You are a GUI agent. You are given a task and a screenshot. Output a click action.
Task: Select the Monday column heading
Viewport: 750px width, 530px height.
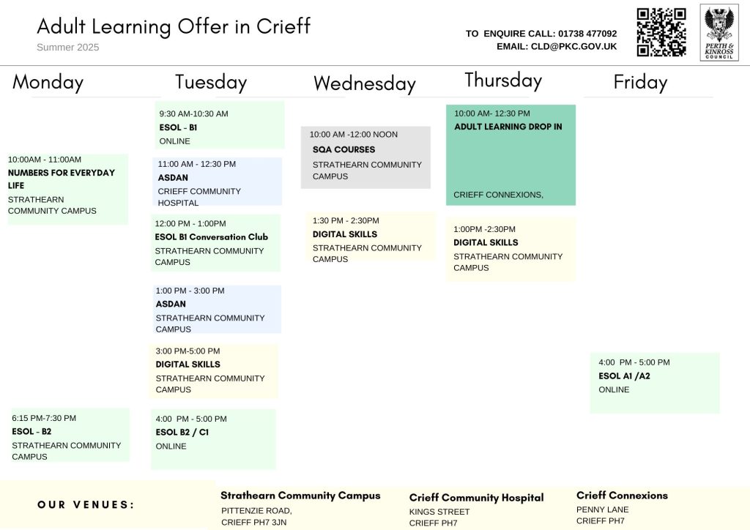pos(48,82)
